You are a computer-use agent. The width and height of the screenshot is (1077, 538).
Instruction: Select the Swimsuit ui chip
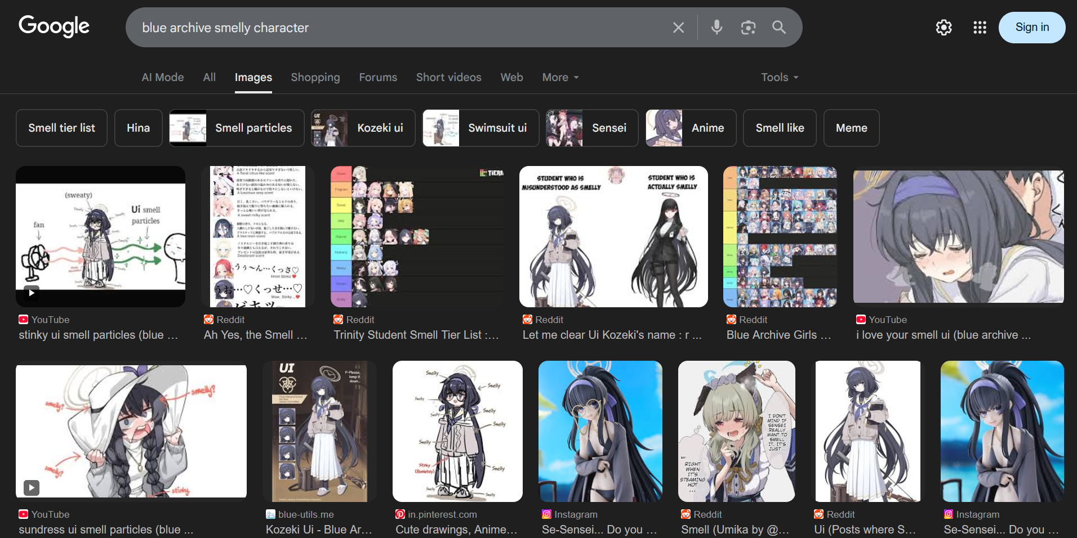coord(480,128)
